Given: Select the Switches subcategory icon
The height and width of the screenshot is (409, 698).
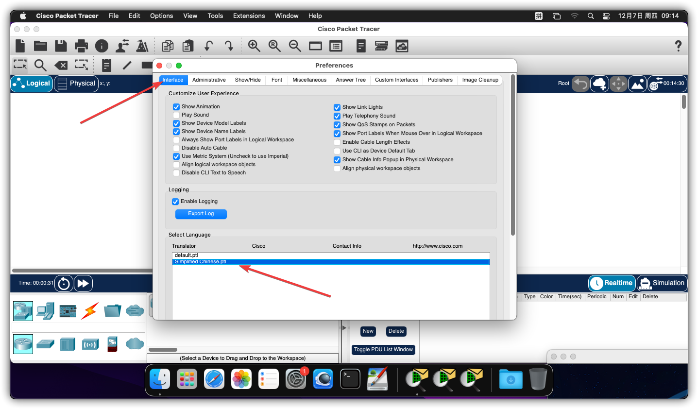Looking at the screenshot, I should pos(45,344).
